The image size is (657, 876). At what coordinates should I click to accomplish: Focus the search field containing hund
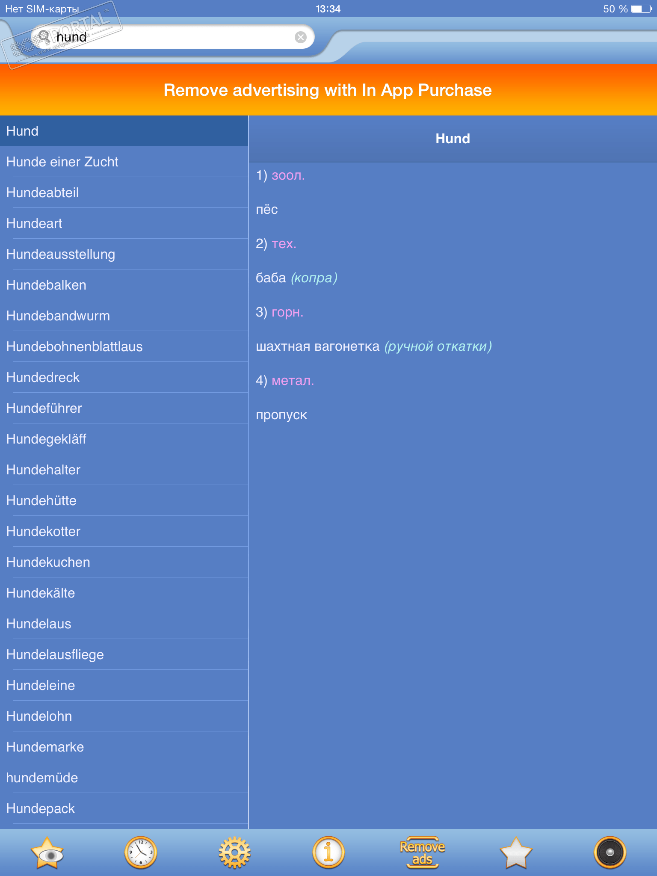pyautogui.click(x=173, y=37)
